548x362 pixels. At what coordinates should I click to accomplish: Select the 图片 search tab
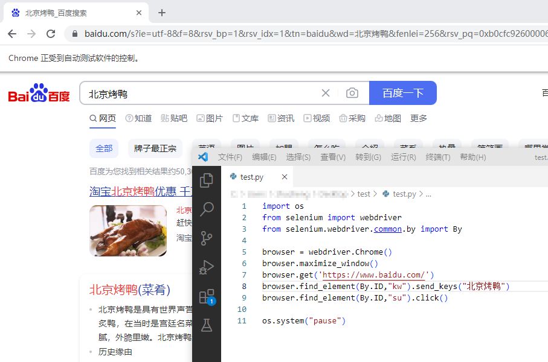click(210, 118)
